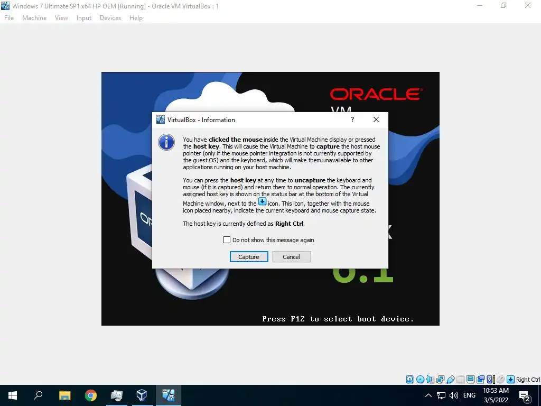
Task: Open the notification center with 2 notifications
Action: click(x=525, y=396)
